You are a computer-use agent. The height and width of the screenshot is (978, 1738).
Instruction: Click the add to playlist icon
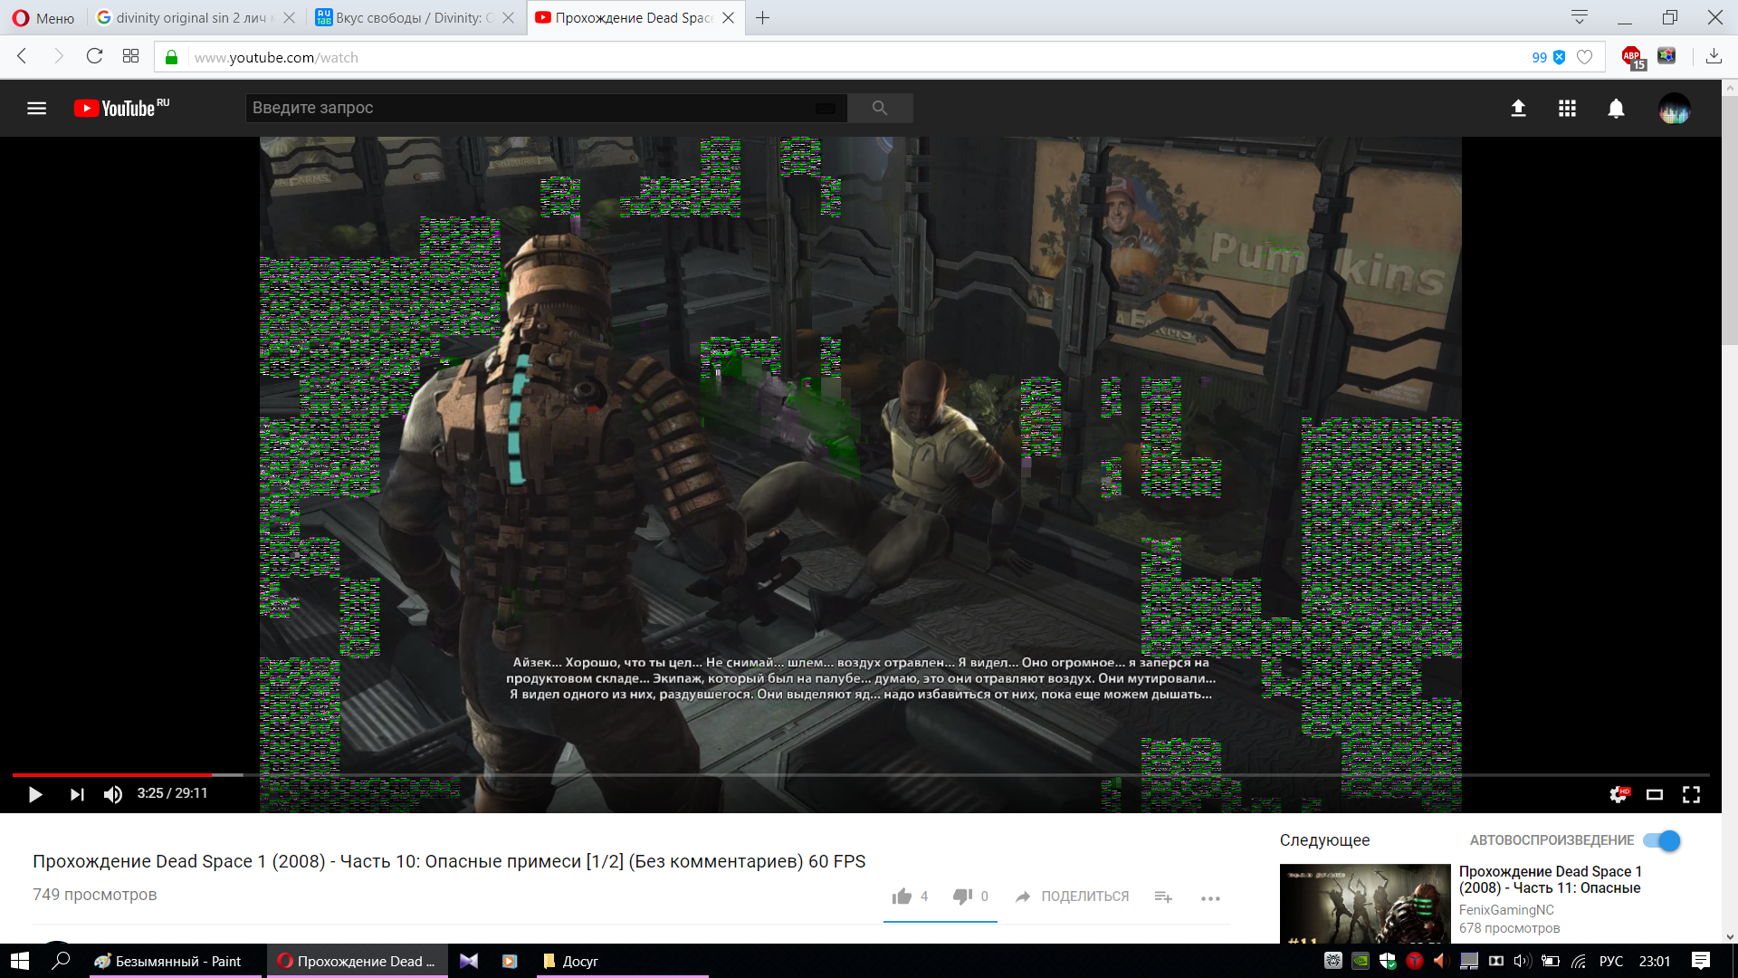click(x=1163, y=896)
